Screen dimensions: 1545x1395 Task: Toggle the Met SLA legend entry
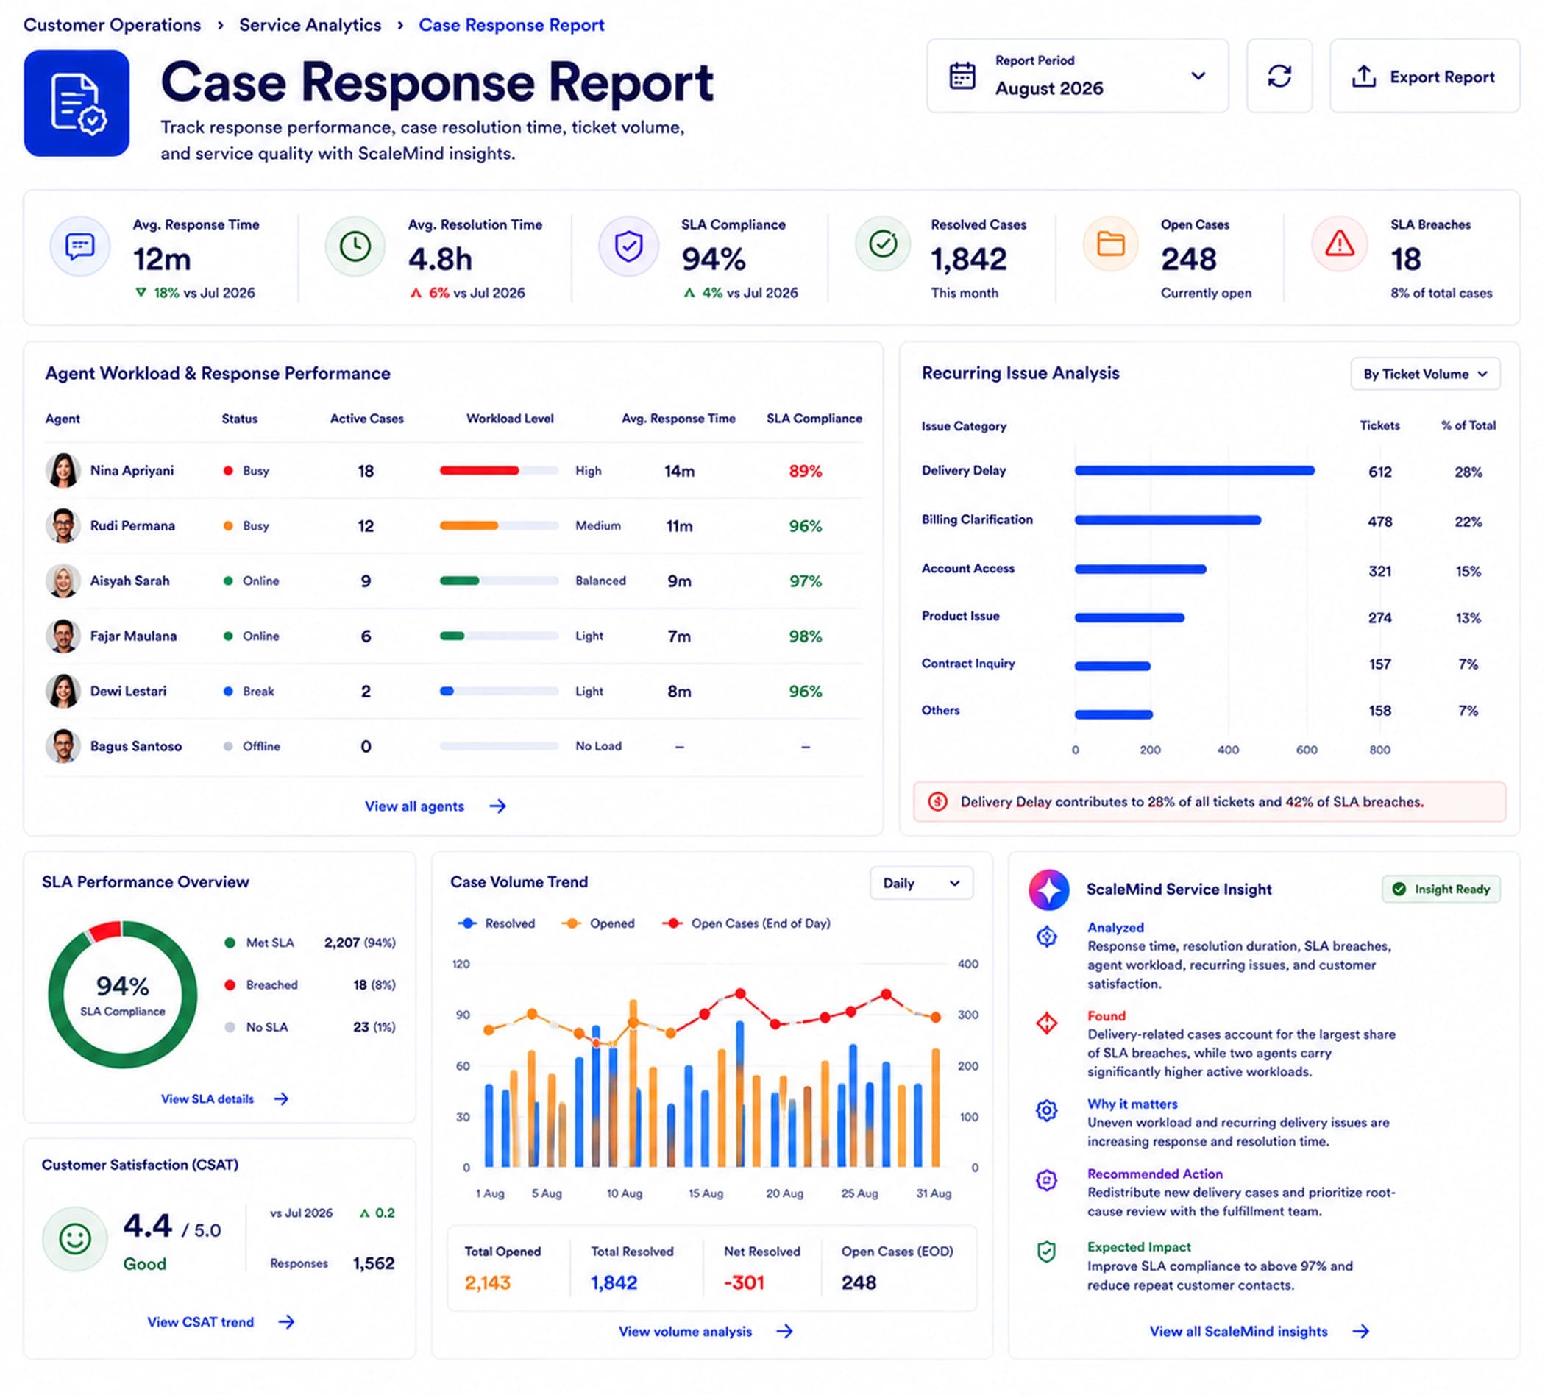260,943
